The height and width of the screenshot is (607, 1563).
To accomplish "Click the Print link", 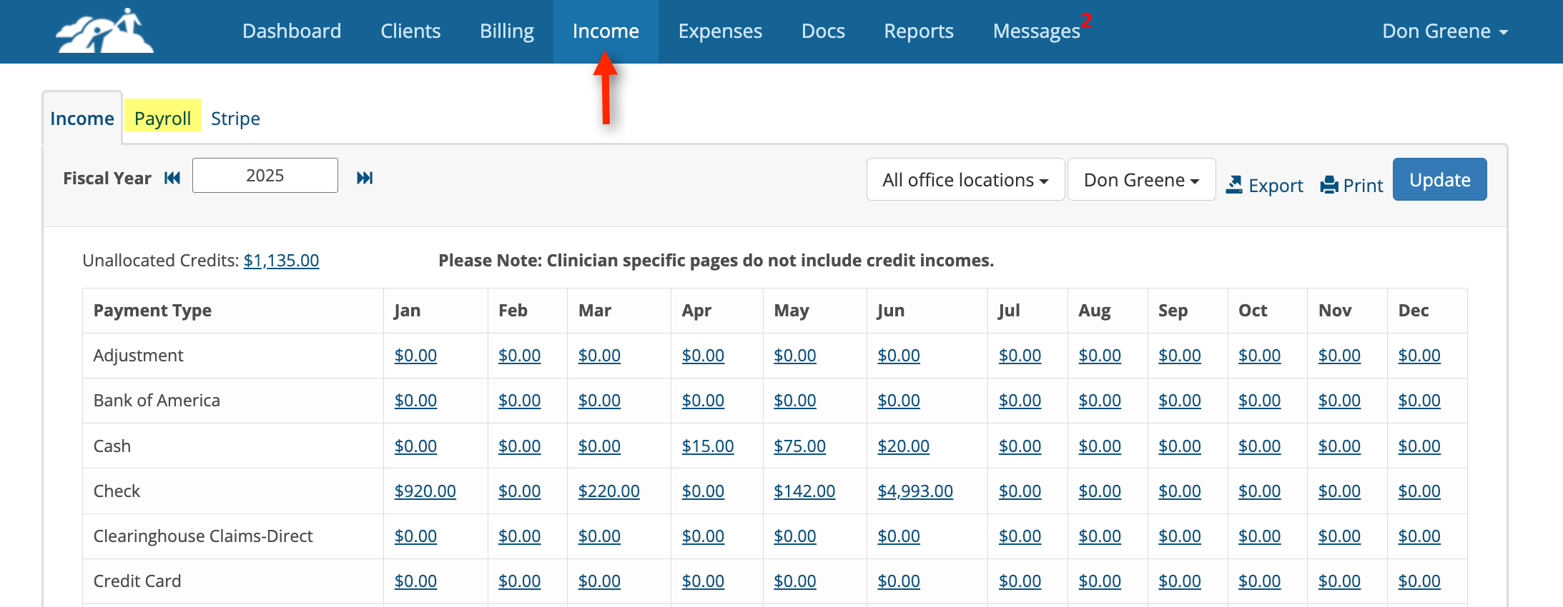I will pyautogui.click(x=1363, y=186).
